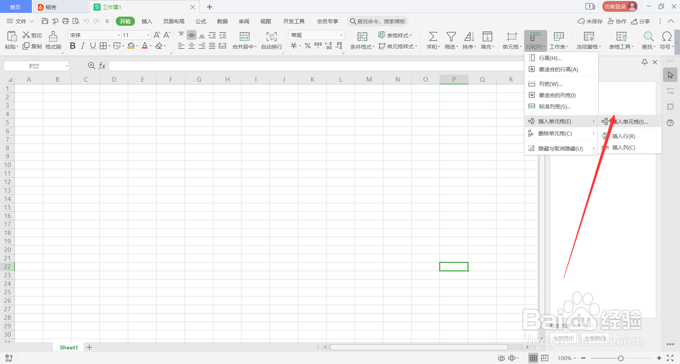The width and height of the screenshot is (680, 364).
Task: Click the font color A button
Action: 144,46
